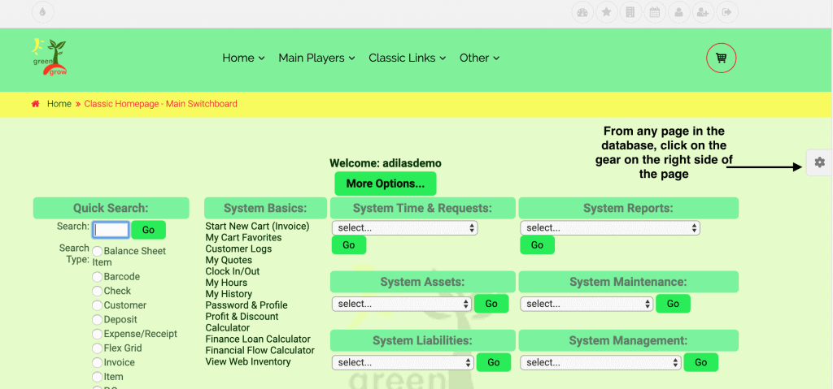Click the sign-out arrow icon in top bar
Image resolution: width=833 pixels, height=389 pixels.
pos(727,12)
